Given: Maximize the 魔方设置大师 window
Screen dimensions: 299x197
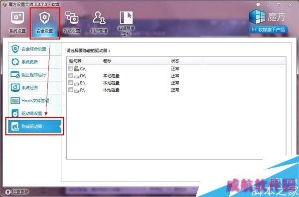Looking at the screenshot, I should [x=279, y=5].
